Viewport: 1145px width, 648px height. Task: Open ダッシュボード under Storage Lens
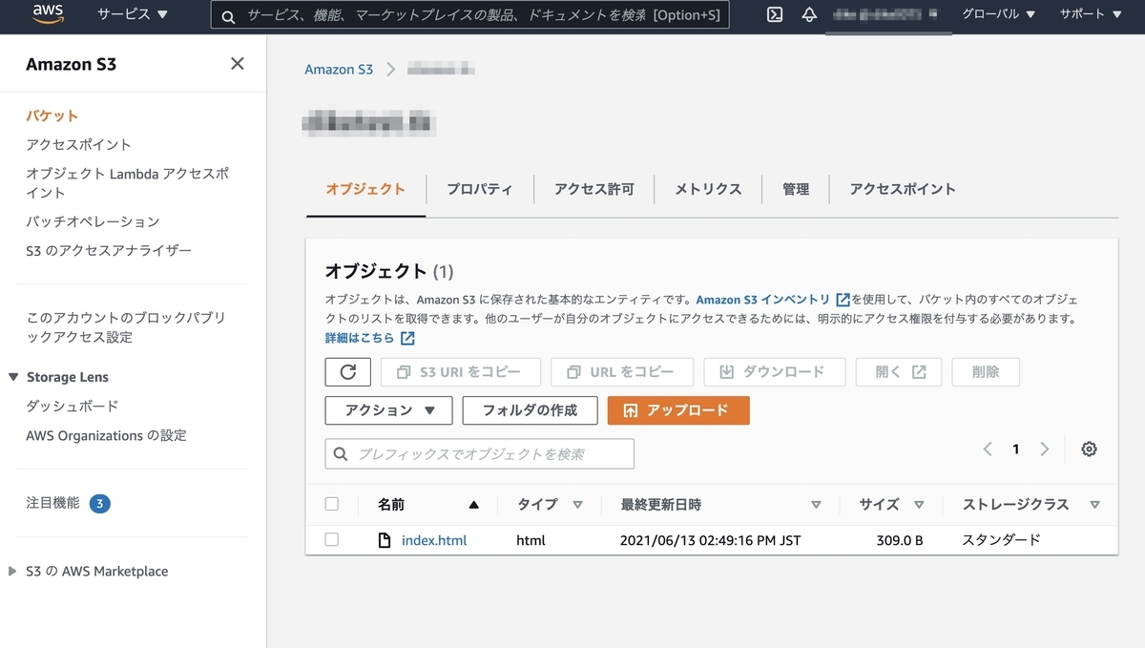[73, 407]
